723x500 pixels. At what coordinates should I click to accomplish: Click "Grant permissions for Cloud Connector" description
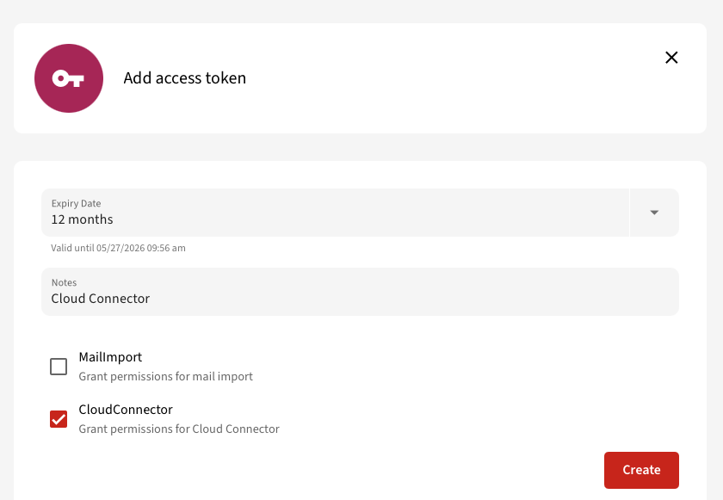tap(179, 429)
